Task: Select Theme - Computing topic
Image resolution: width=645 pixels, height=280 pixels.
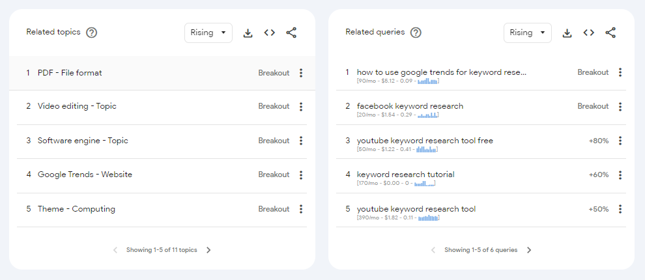Action: [x=76, y=209]
